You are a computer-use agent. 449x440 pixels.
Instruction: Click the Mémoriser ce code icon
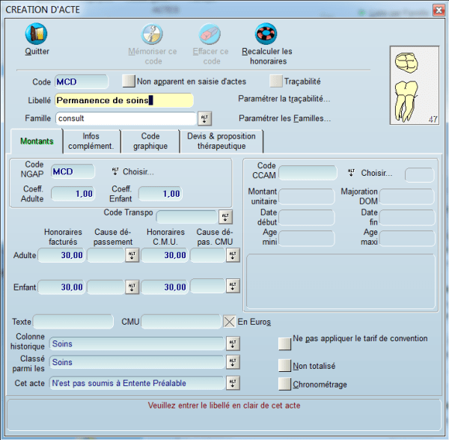[x=153, y=34]
